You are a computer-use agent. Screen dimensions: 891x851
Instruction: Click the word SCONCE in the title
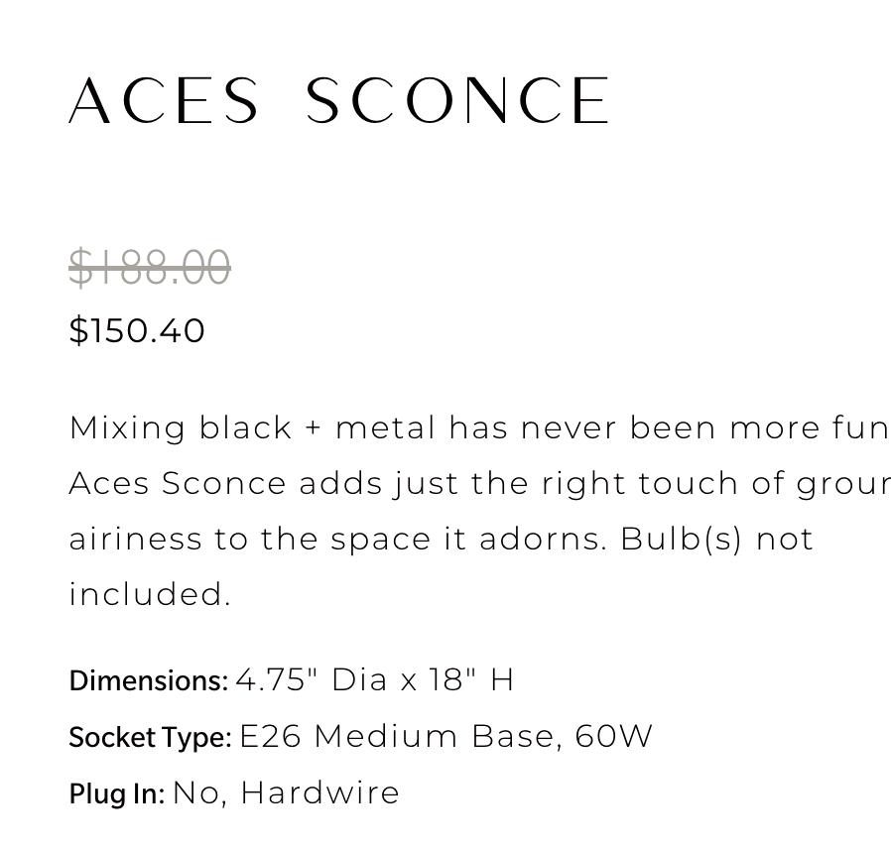457,101
